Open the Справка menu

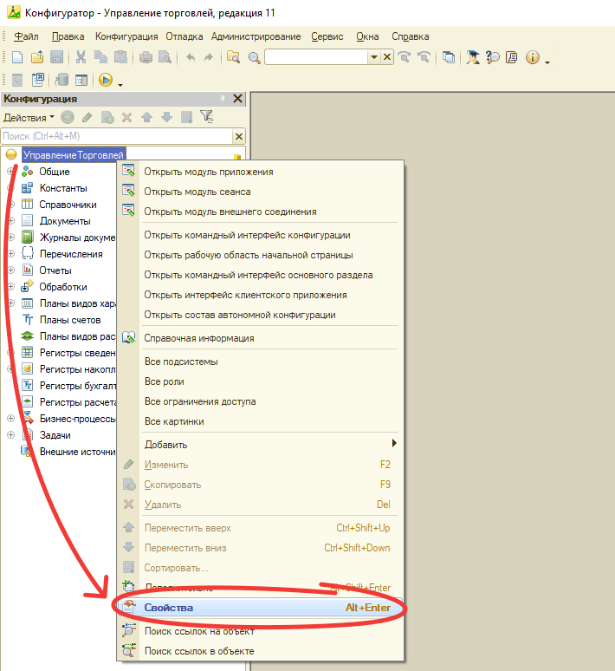pyautogui.click(x=410, y=36)
